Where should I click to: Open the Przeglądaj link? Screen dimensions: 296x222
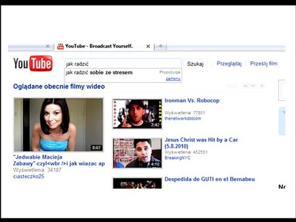pyautogui.click(x=229, y=64)
